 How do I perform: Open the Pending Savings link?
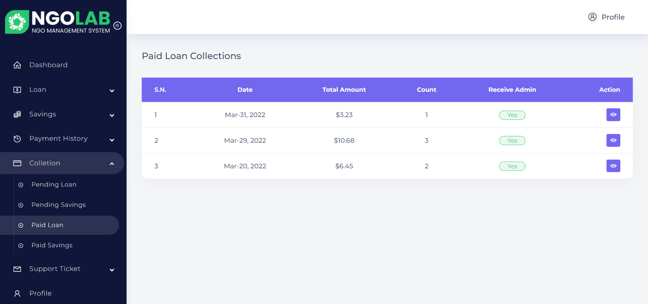[x=58, y=205]
